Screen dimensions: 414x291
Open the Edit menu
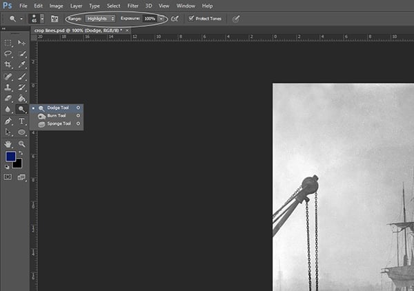(x=38, y=6)
